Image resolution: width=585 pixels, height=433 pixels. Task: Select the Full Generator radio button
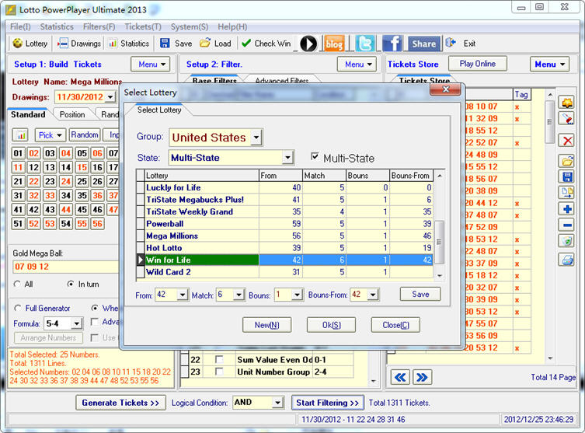tap(18, 309)
